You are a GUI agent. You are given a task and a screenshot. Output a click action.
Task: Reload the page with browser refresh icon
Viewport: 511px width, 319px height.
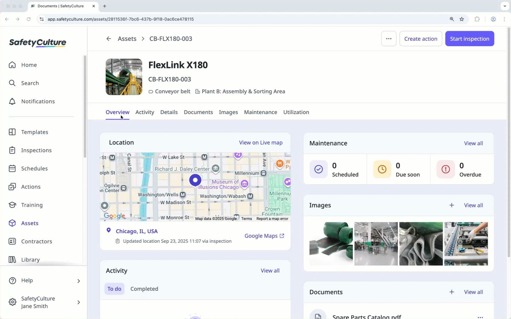(29, 19)
